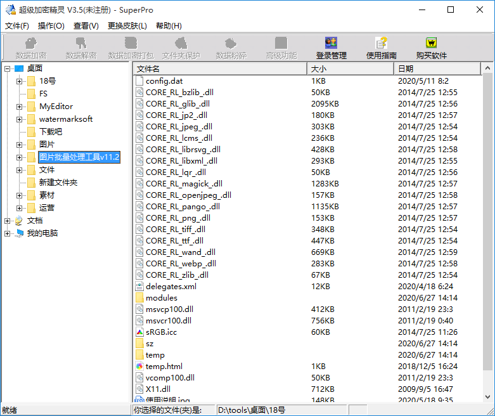Click the folder icon of temp
495x416 pixels.
139,354
